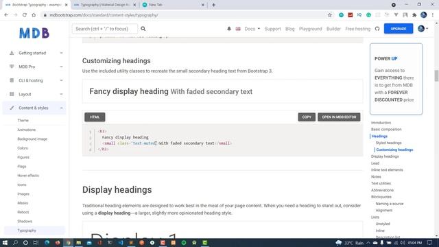The width and height of the screenshot is (439, 247).
Task: Click the search magnifier icon
Action: pyautogui.click(x=143, y=29)
